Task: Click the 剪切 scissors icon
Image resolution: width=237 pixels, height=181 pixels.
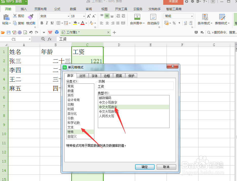Action: (14, 16)
